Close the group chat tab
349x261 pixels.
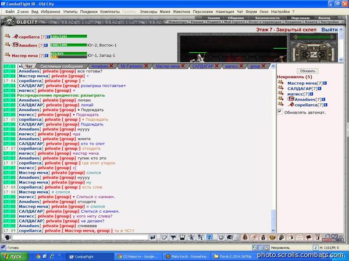tap(263, 66)
